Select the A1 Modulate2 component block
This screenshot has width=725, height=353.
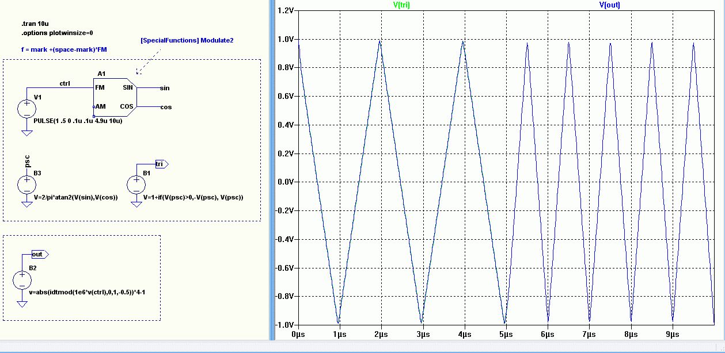(114, 97)
